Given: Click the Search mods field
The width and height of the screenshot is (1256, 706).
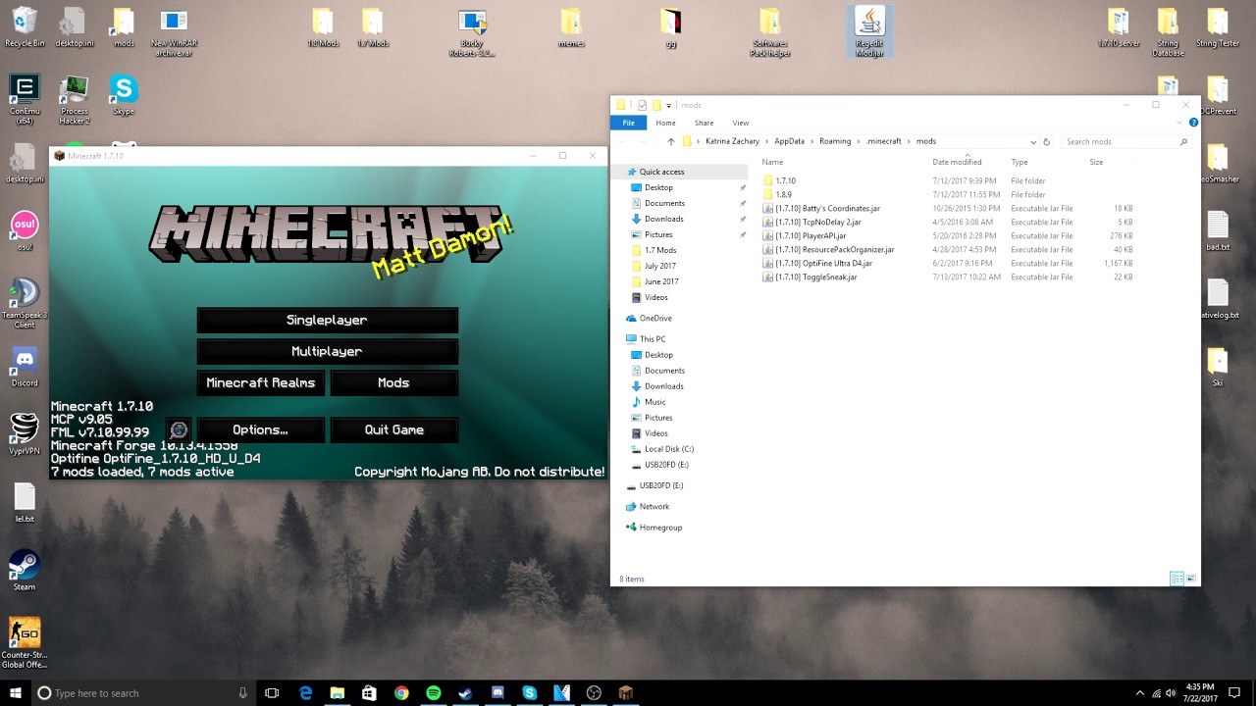Looking at the screenshot, I should [x=1125, y=141].
